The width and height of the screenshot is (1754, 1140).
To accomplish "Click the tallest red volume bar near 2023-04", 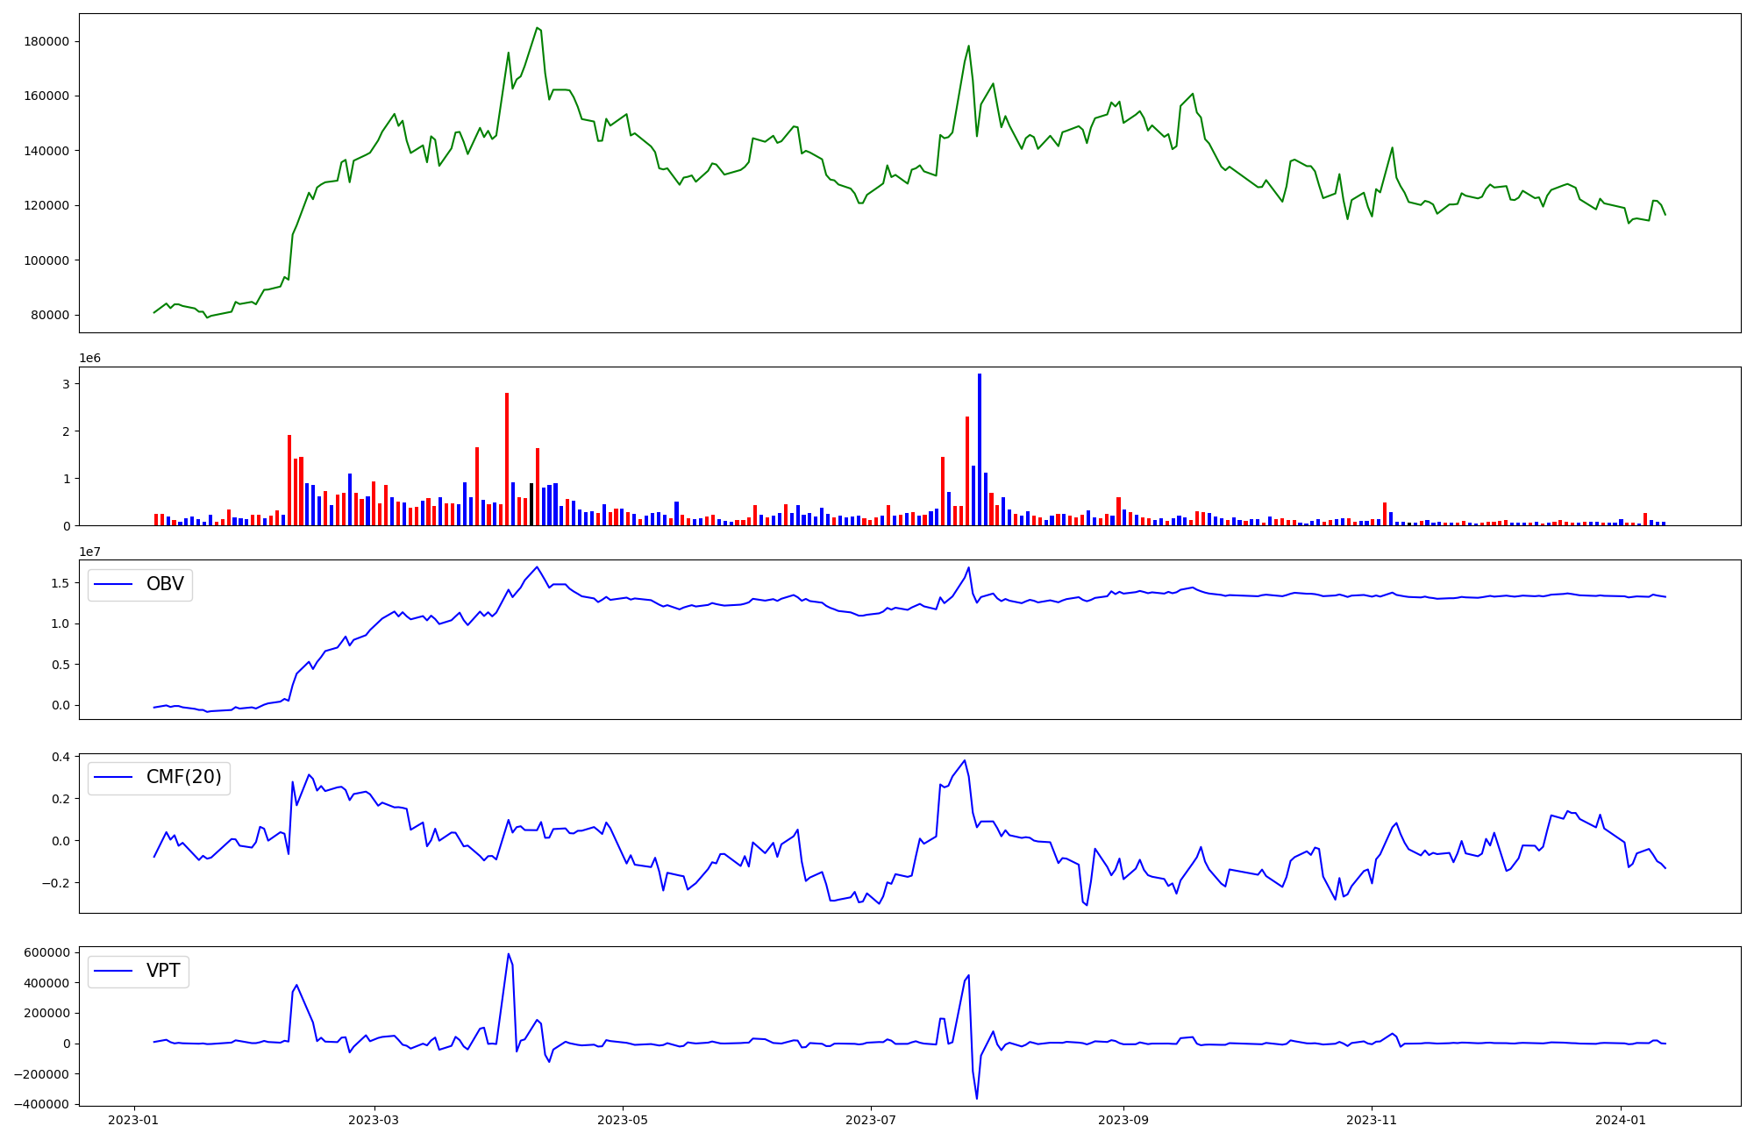I will click(507, 459).
